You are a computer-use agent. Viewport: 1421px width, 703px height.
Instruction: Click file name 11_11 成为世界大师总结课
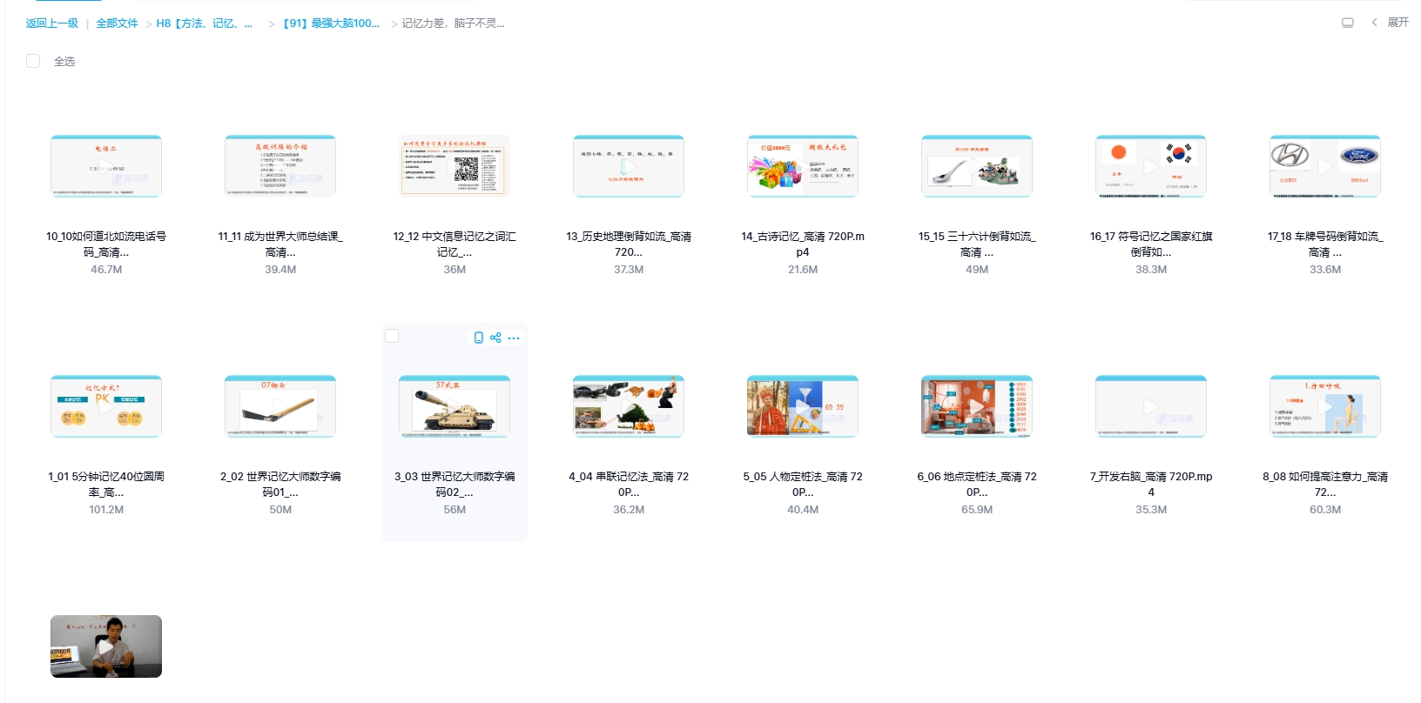pyautogui.click(x=280, y=244)
